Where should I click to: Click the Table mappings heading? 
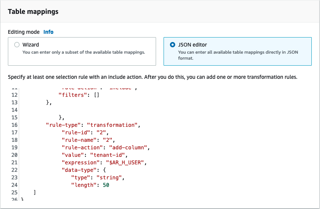tap(33, 12)
